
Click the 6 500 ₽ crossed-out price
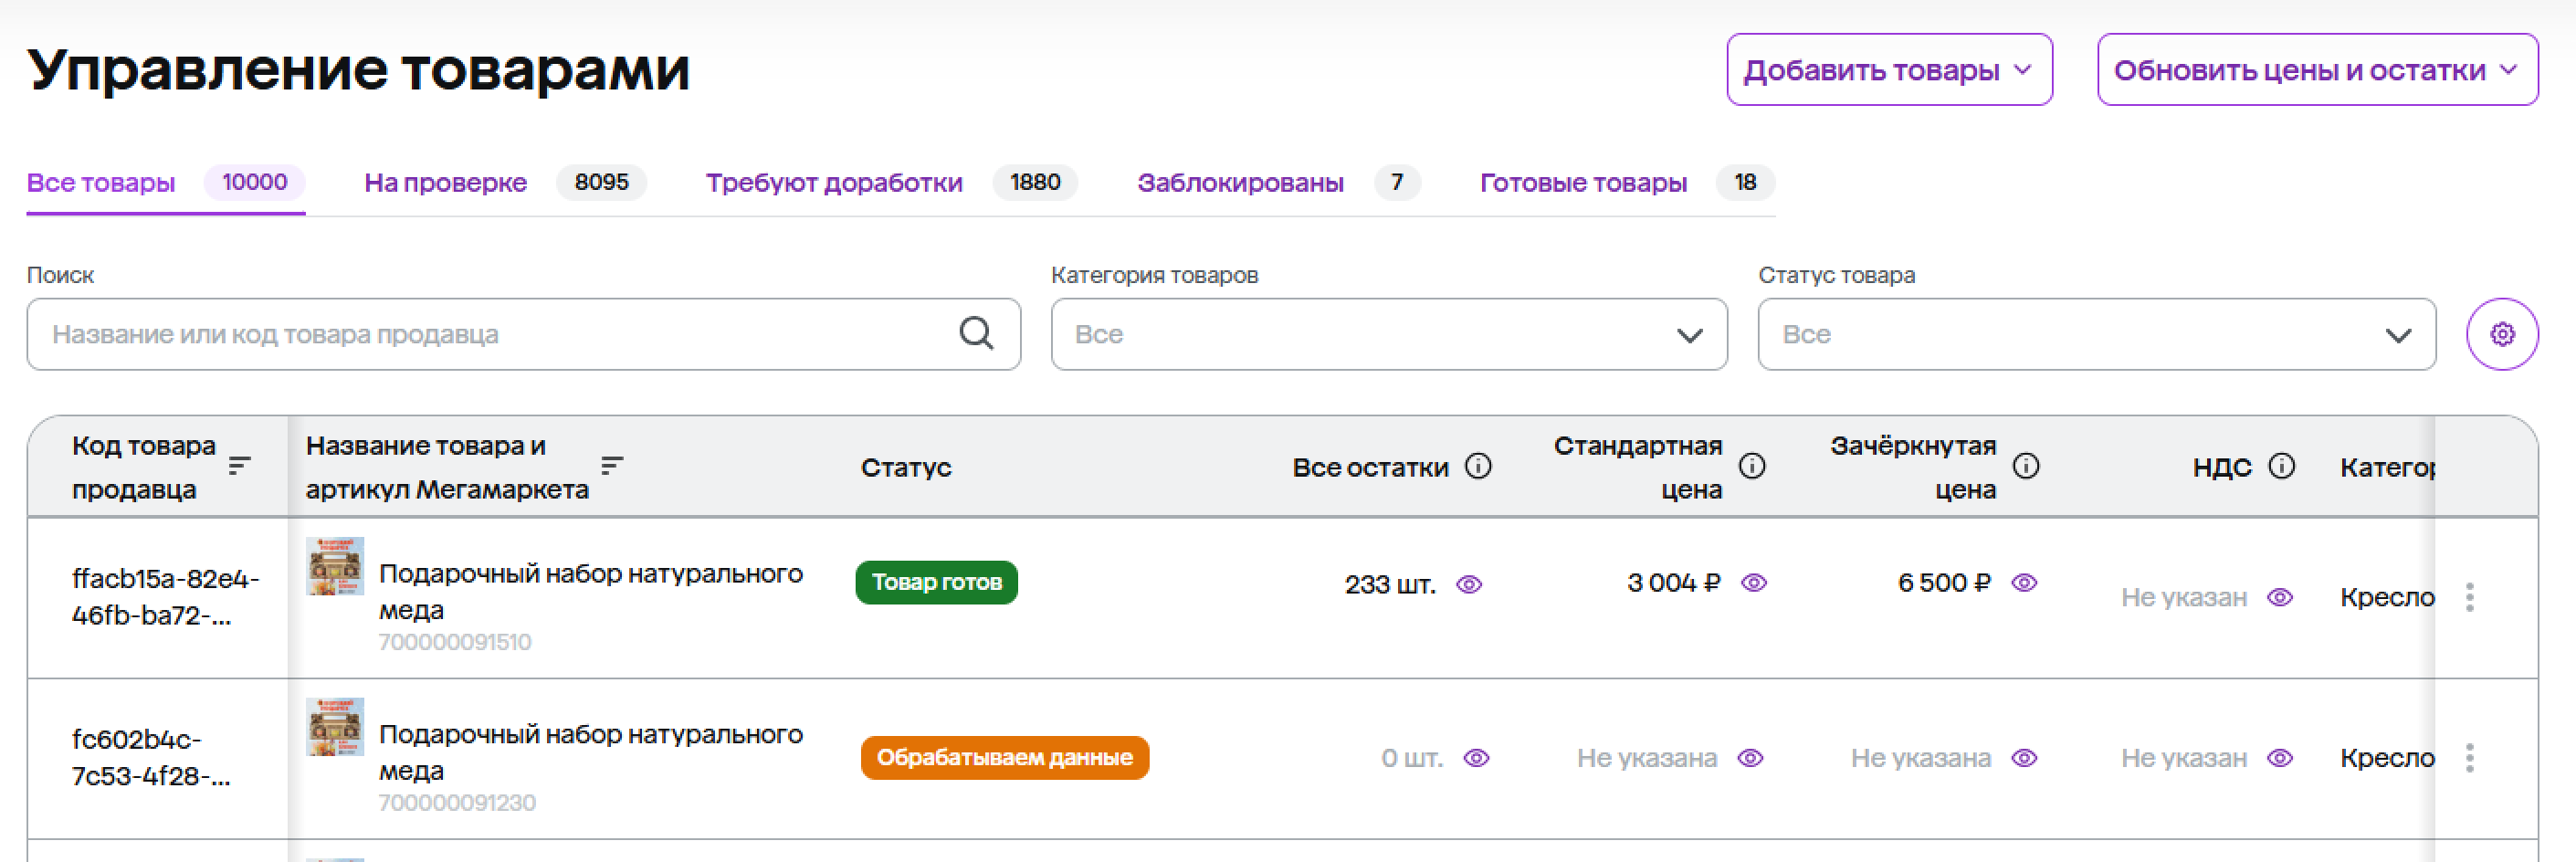(x=1944, y=582)
